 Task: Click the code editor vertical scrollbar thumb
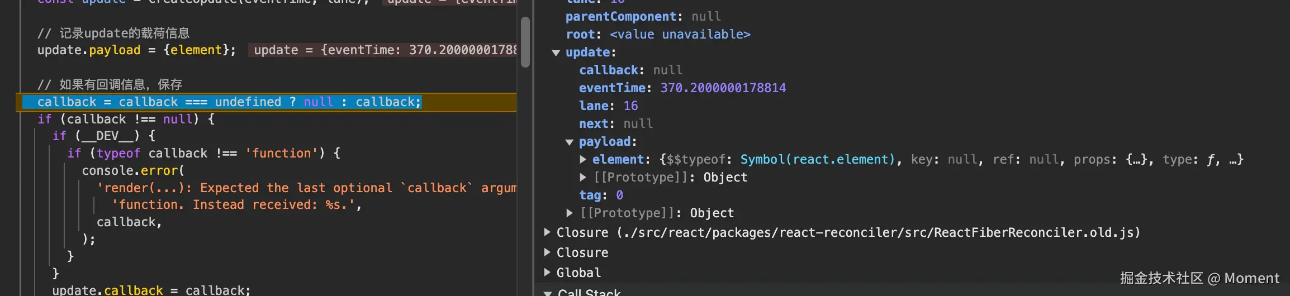tap(525, 42)
